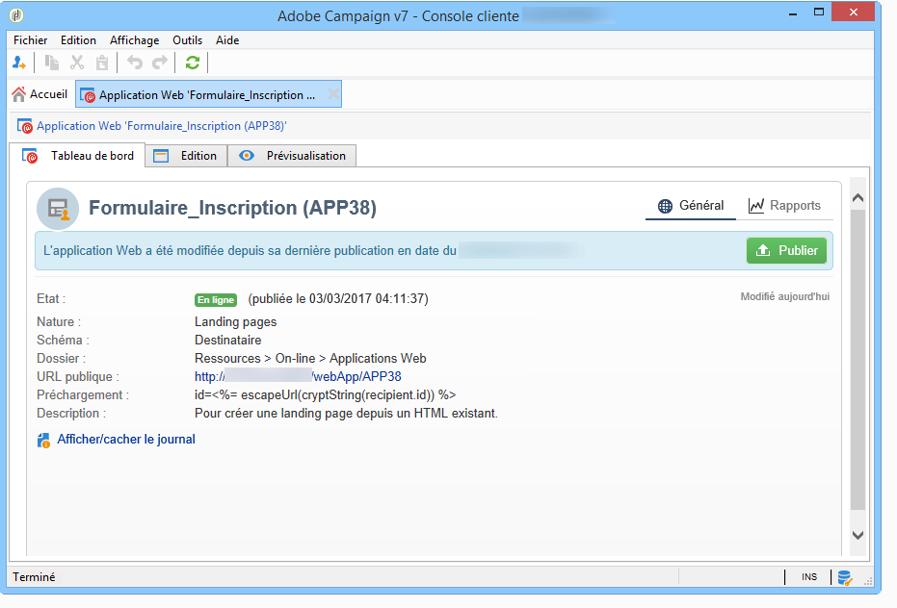This screenshot has height=608, width=897.
Task: Maximize the Adobe Campaign window
Action: (x=819, y=12)
